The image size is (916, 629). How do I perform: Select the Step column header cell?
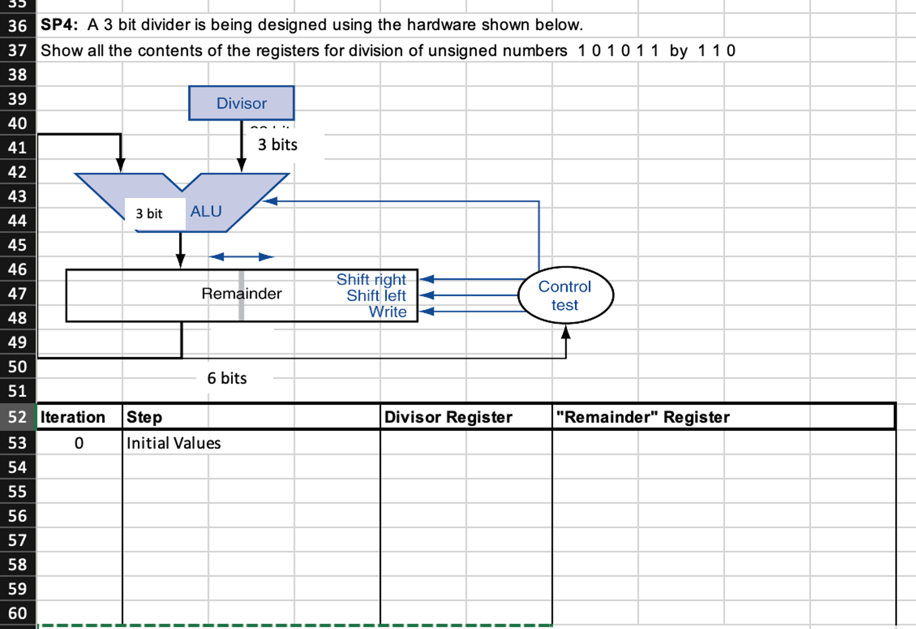(x=144, y=417)
